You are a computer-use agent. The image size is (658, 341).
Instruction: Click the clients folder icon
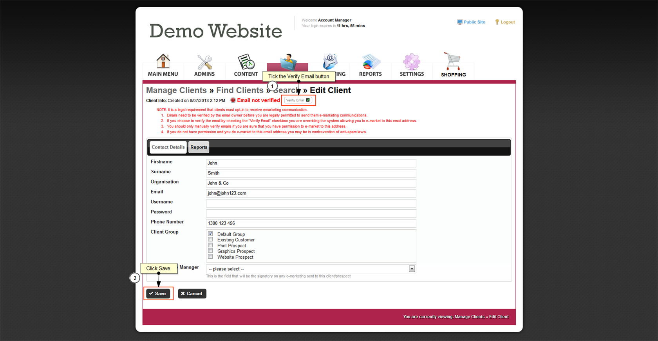288,62
